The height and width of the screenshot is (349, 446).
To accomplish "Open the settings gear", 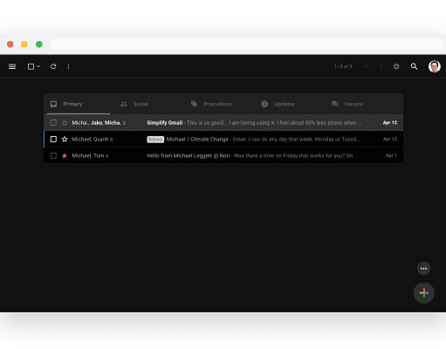I will [396, 66].
